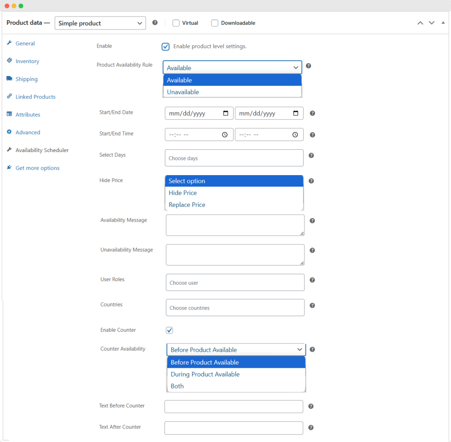The width and height of the screenshot is (451, 442).
Task: Click help icon beside Product Availability Rule
Action: click(x=308, y=66)
